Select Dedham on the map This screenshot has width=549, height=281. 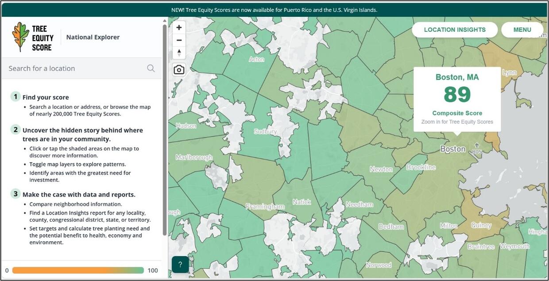click(391, 227)
